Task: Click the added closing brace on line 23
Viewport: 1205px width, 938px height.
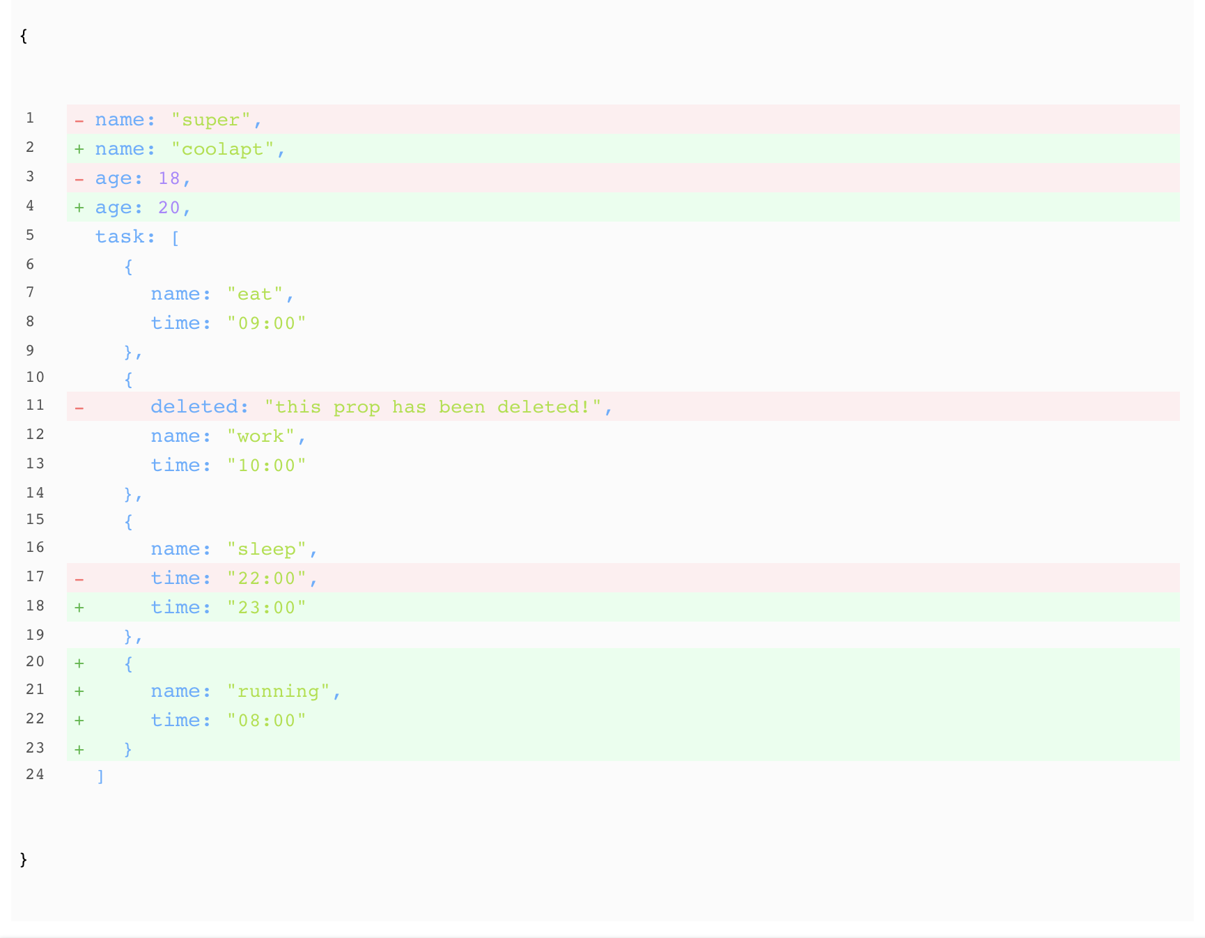Action: [129, 749]
